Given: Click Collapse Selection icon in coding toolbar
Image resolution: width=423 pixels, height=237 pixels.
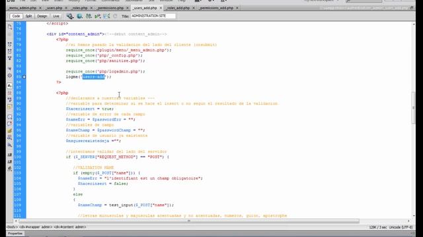Looking at the screenshot, I should 10,51.
